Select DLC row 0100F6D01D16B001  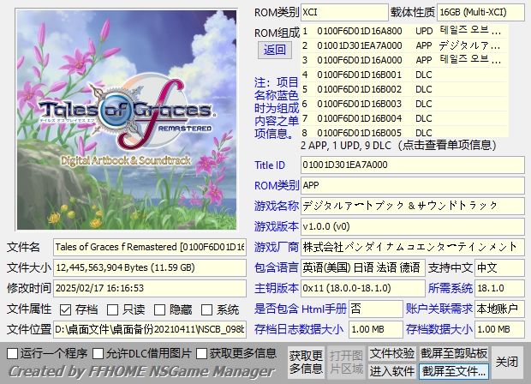(404, 75)
